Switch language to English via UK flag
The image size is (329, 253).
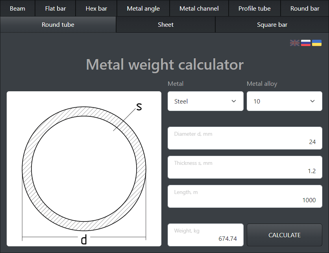pos(295,43)
